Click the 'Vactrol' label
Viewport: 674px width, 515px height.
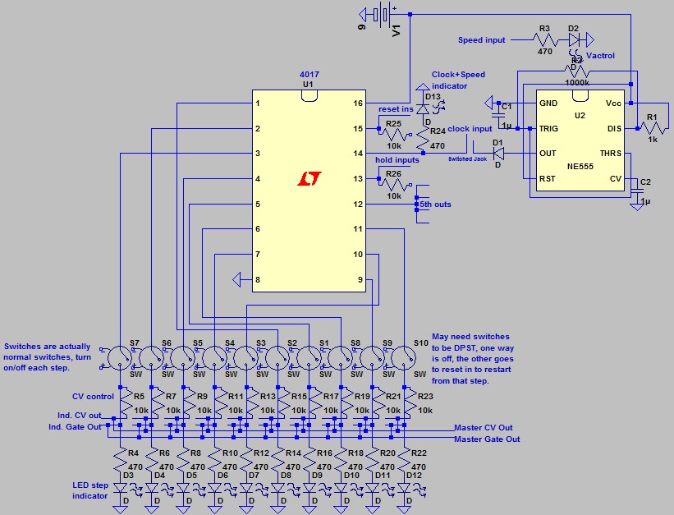pyautogui.click(x=600, y=56)
